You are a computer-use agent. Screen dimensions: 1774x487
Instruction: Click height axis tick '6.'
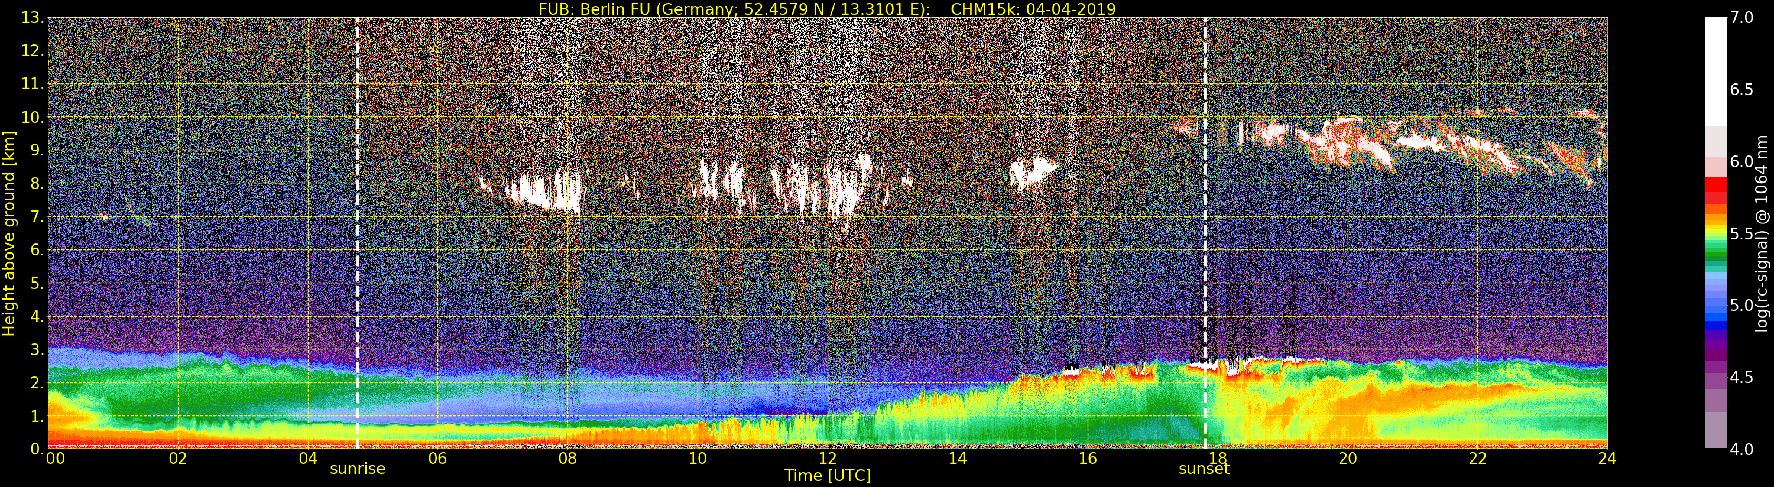click(x=37, y=250)
